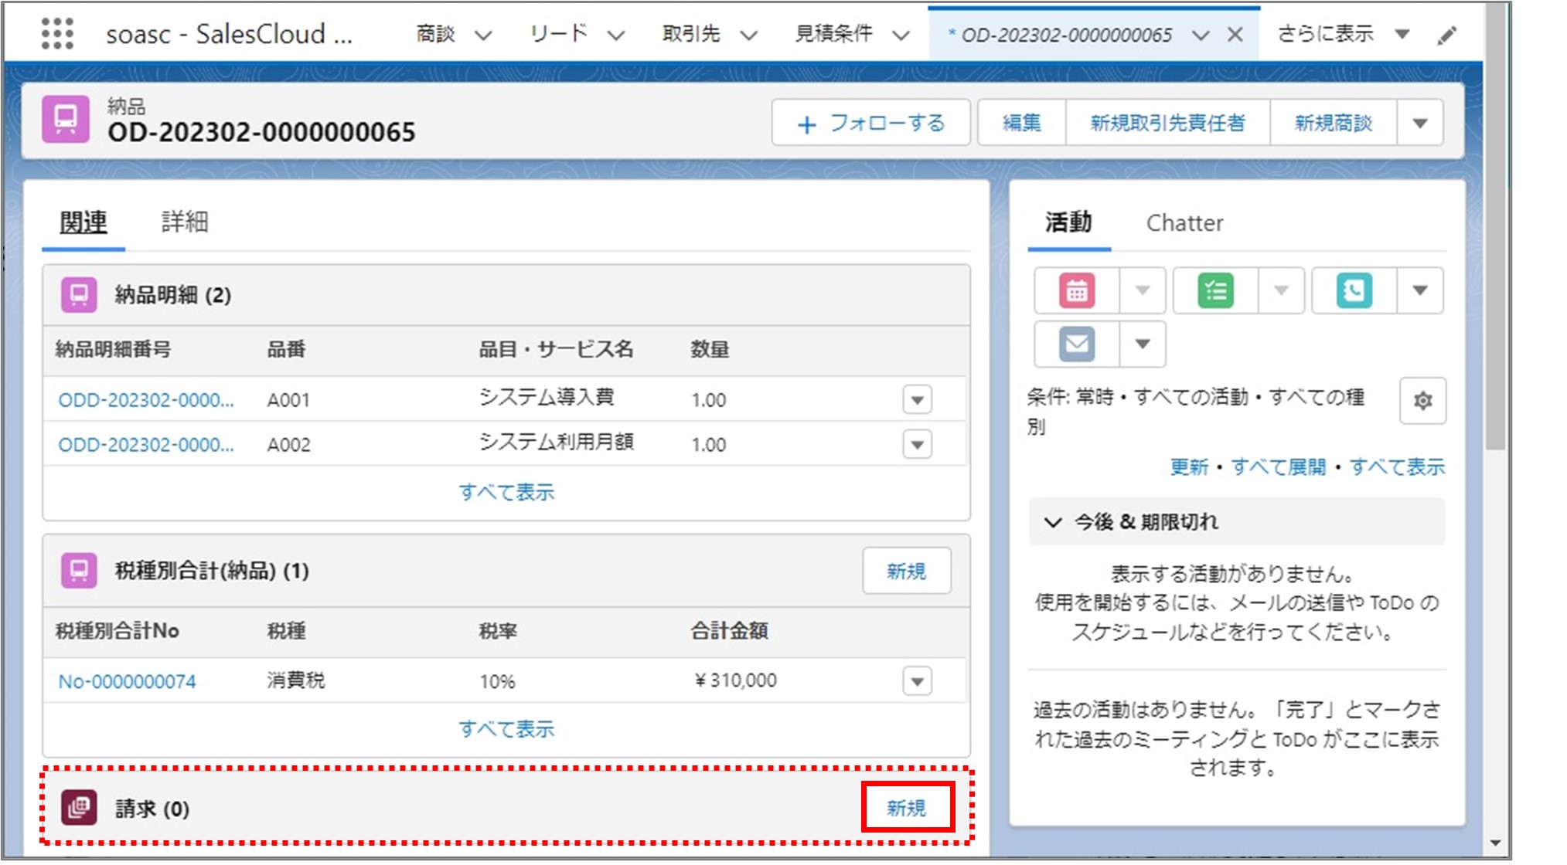
Task: Switch to 活動 tab
Action: point(1069,222)
